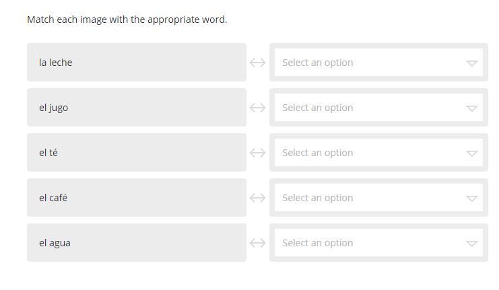Click the double arrow beside el agua

tap(257, 243)
